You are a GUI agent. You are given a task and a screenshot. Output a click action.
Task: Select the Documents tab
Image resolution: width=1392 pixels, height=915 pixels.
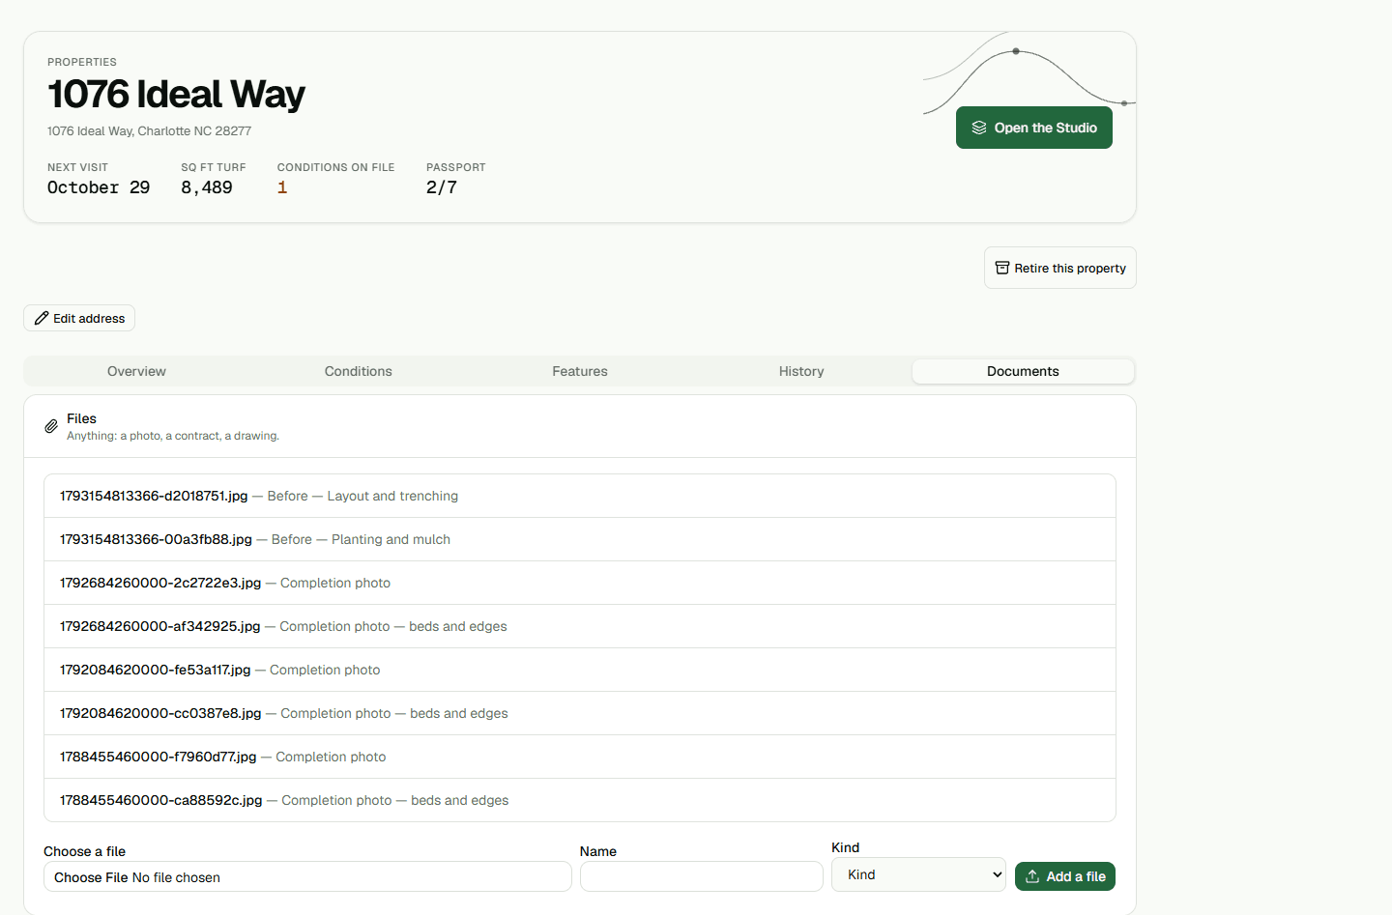pyautogui.click(x=1023, y=371)
